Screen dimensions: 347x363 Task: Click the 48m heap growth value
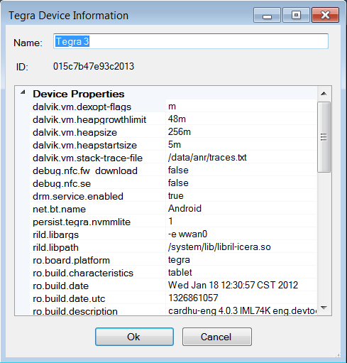click(x=177, y=119)
